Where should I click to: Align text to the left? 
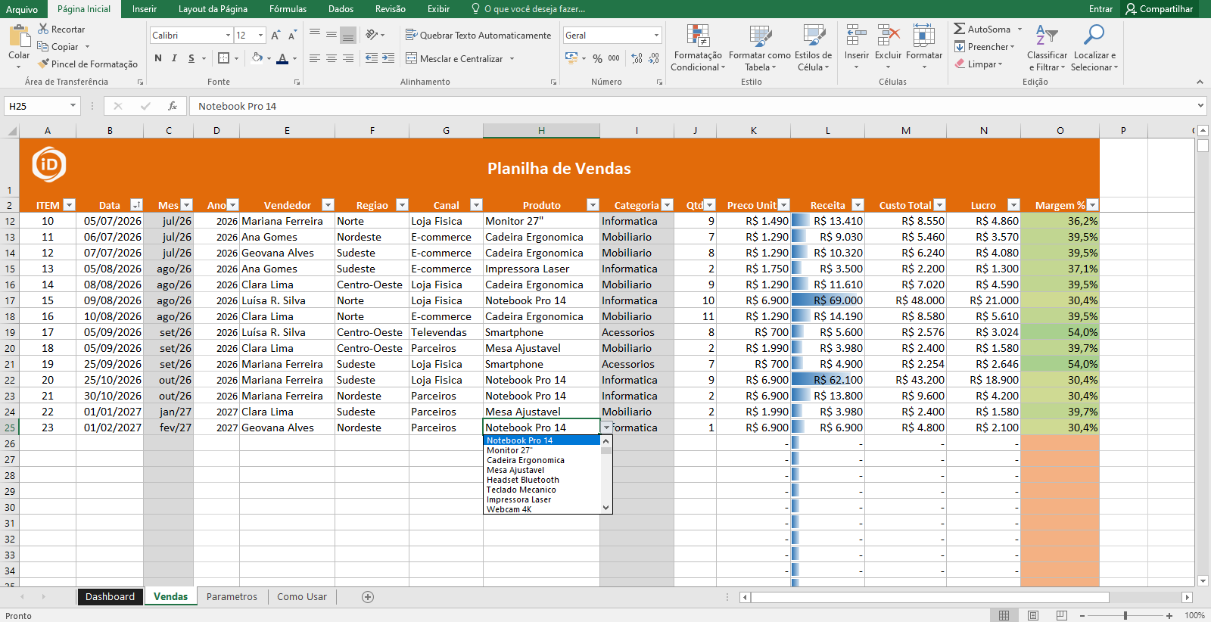(x=315, y=58)
